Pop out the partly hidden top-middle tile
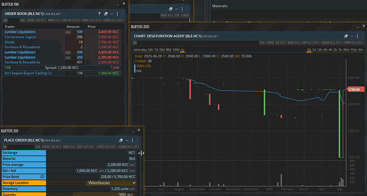The image size is (367, 196). coord(171,9)
